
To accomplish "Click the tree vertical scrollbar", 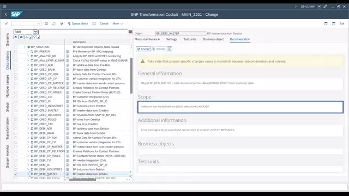I will pos(131,76).
